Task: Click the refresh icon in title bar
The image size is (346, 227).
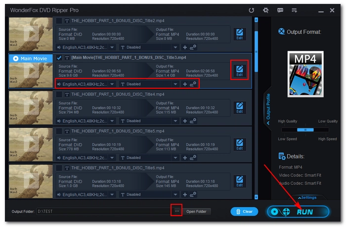Action: (x=251, y=10)
